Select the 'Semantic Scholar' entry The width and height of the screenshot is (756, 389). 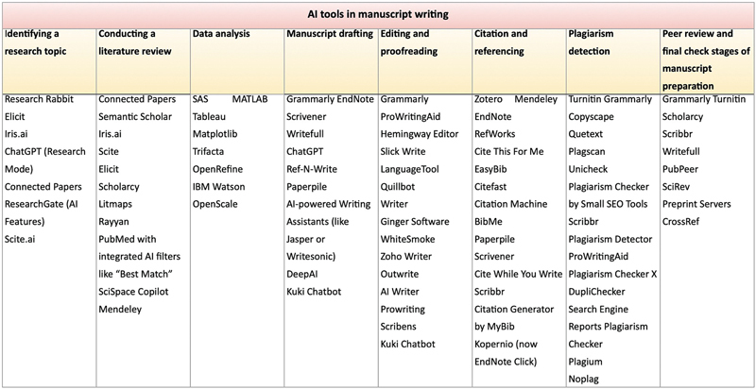136,116
